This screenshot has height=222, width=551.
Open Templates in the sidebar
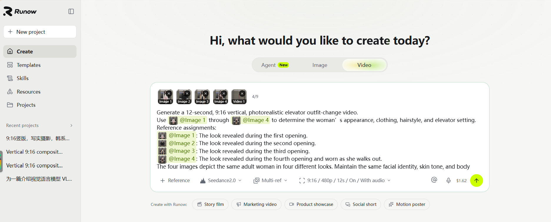tap(40, 65)
